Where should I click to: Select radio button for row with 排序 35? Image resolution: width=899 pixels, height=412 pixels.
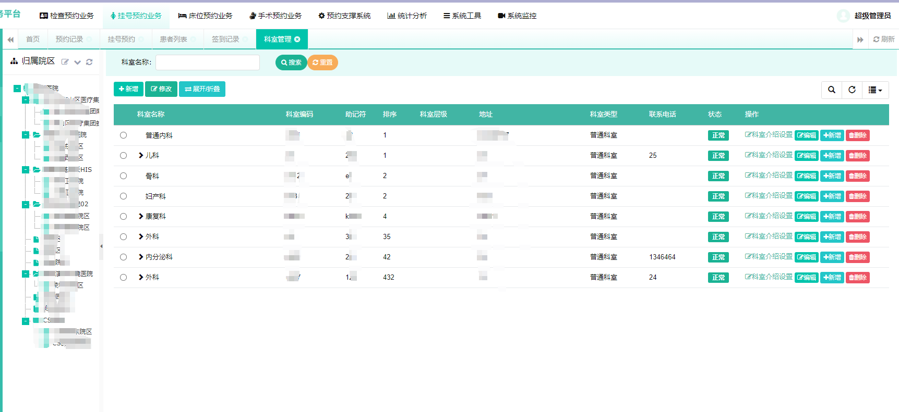(123, 237)
